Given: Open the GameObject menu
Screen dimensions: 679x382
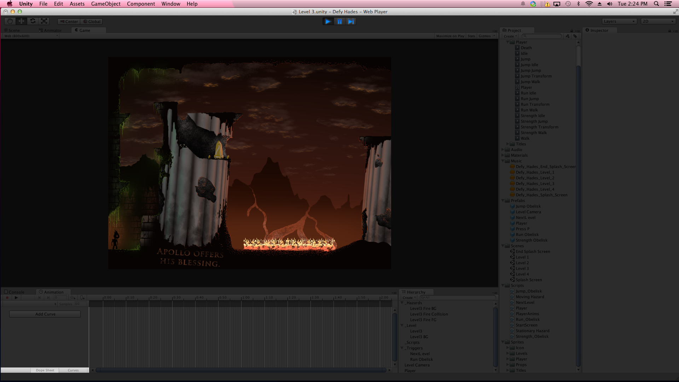Looking at the screenshot, I should point(106,4).
